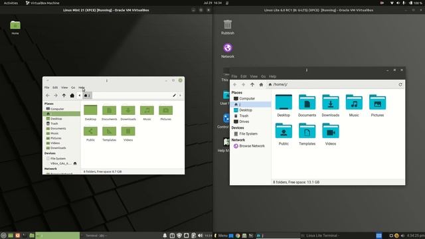Select teal Videos folder in Linux Lite
Screen dimensions: 425x239
[331, 131]
